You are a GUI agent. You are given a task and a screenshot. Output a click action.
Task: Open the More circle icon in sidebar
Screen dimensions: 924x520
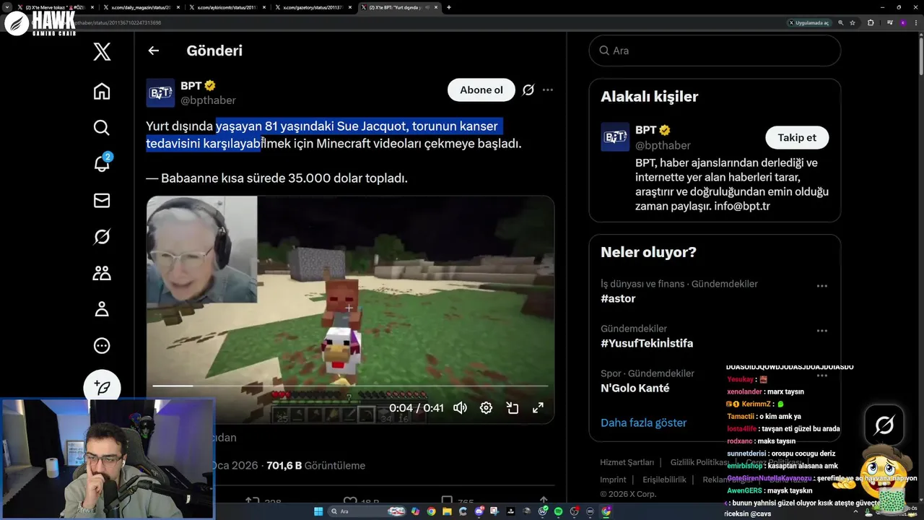click(x=102, y=345)
